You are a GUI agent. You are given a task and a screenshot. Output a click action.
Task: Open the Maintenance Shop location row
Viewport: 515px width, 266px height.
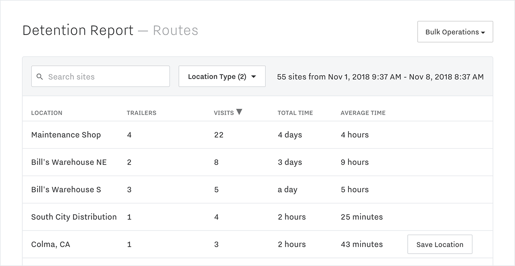[x=66, y=134]
